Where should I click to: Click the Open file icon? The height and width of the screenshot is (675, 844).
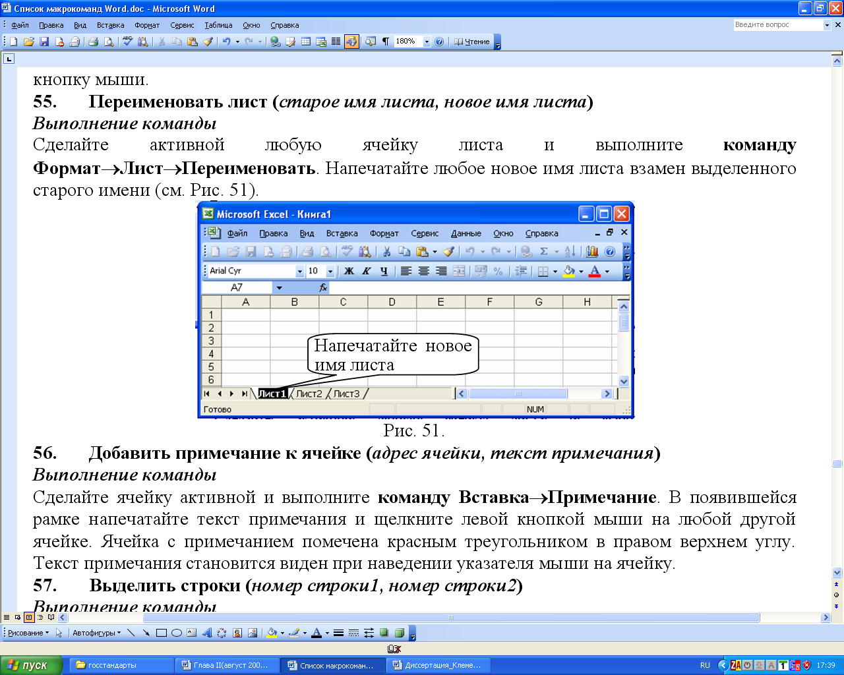click(28, 42)
